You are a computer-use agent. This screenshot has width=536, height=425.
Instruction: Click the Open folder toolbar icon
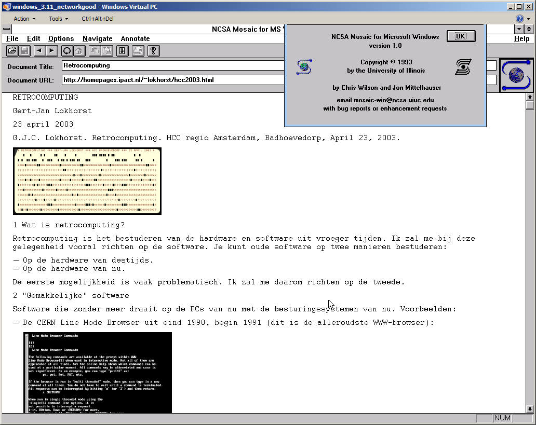(x=12, y=51)
